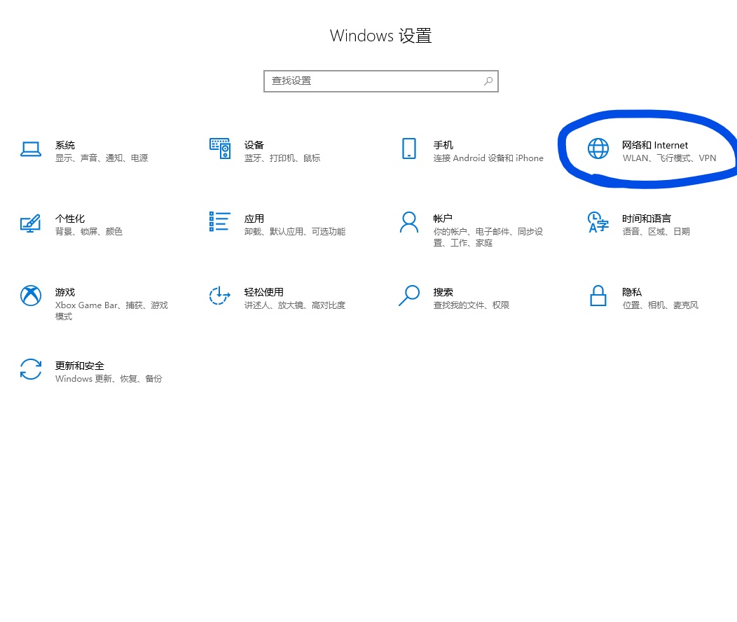Screen dimensions: 737x622
Task: Open the 设备 keyboard and speaker icon
Action: (219, 148)
